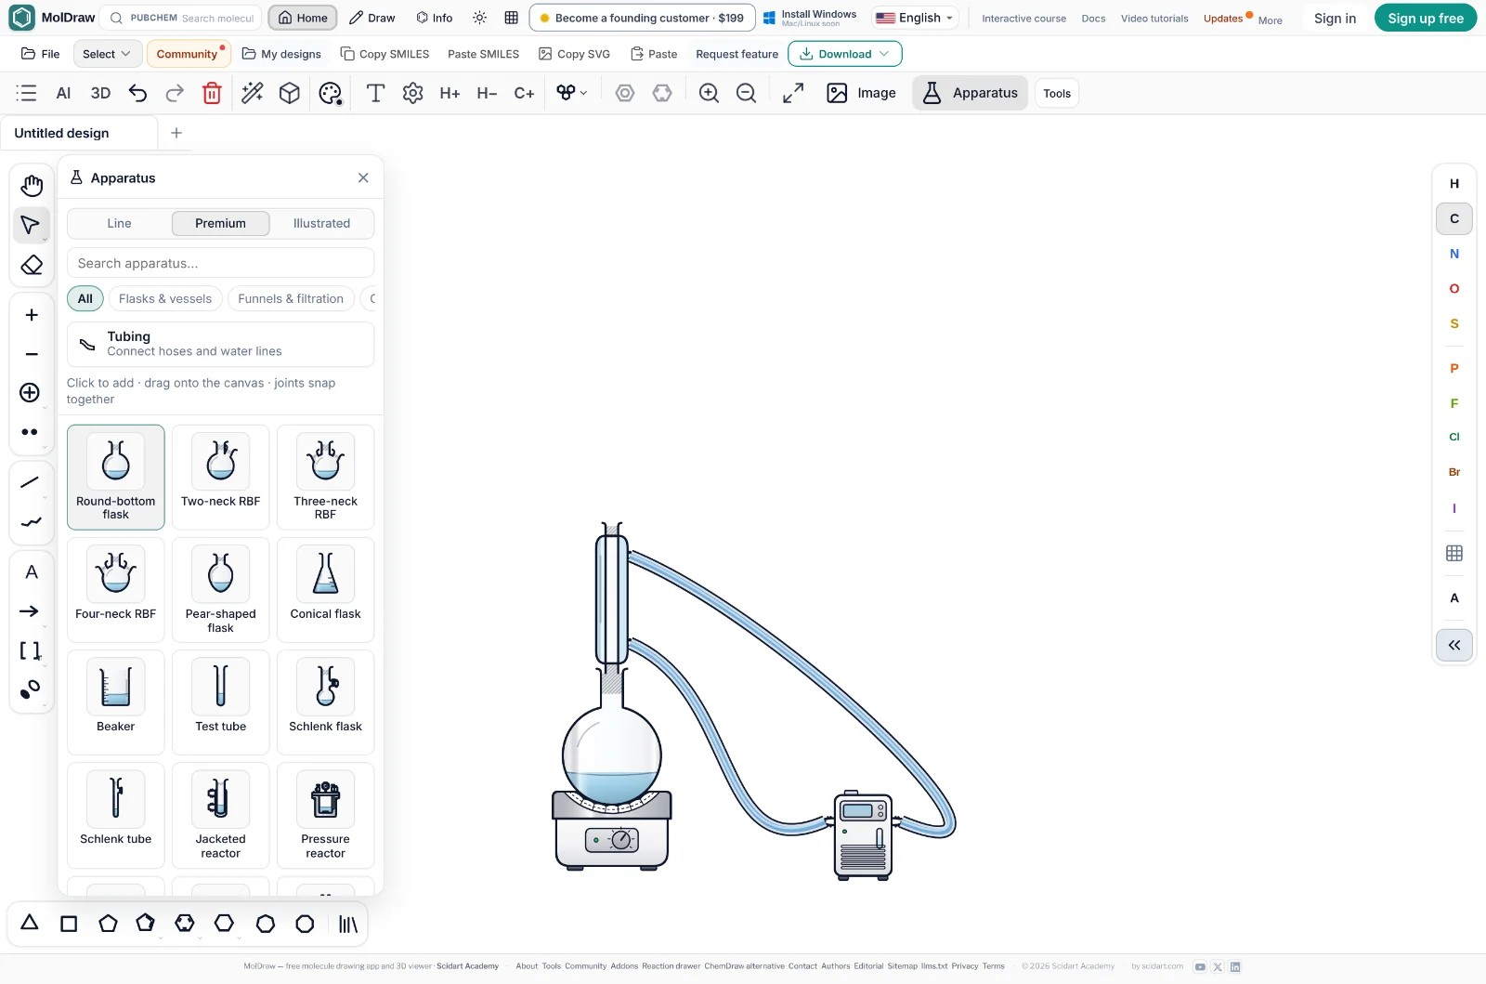
Task: Expand the functional group tool dropdown
Action: click(x=572, y=93)
